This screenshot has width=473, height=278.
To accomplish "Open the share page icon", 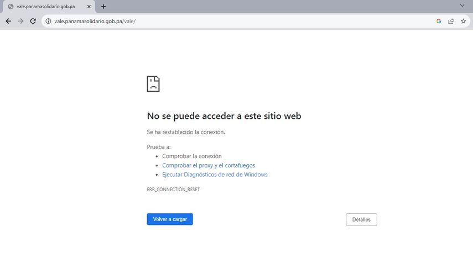I will pos(451,21).
